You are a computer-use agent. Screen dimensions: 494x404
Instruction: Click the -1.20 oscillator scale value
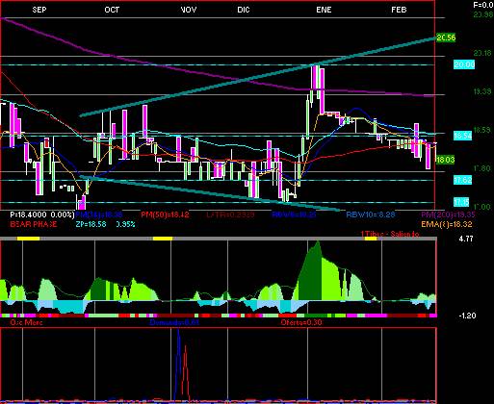pyautogui.click(x=467, y=316)
